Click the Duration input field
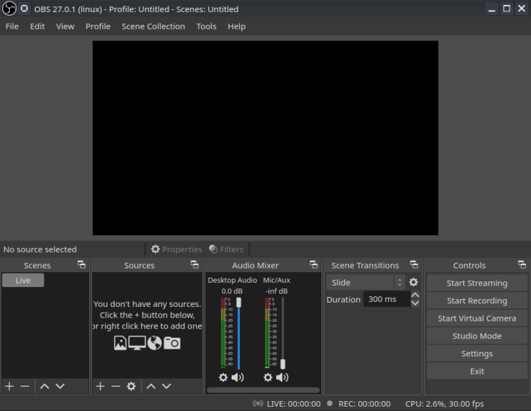Image resolution: width=531 pixels, height=411 pixels. click(x=386, y=299)
